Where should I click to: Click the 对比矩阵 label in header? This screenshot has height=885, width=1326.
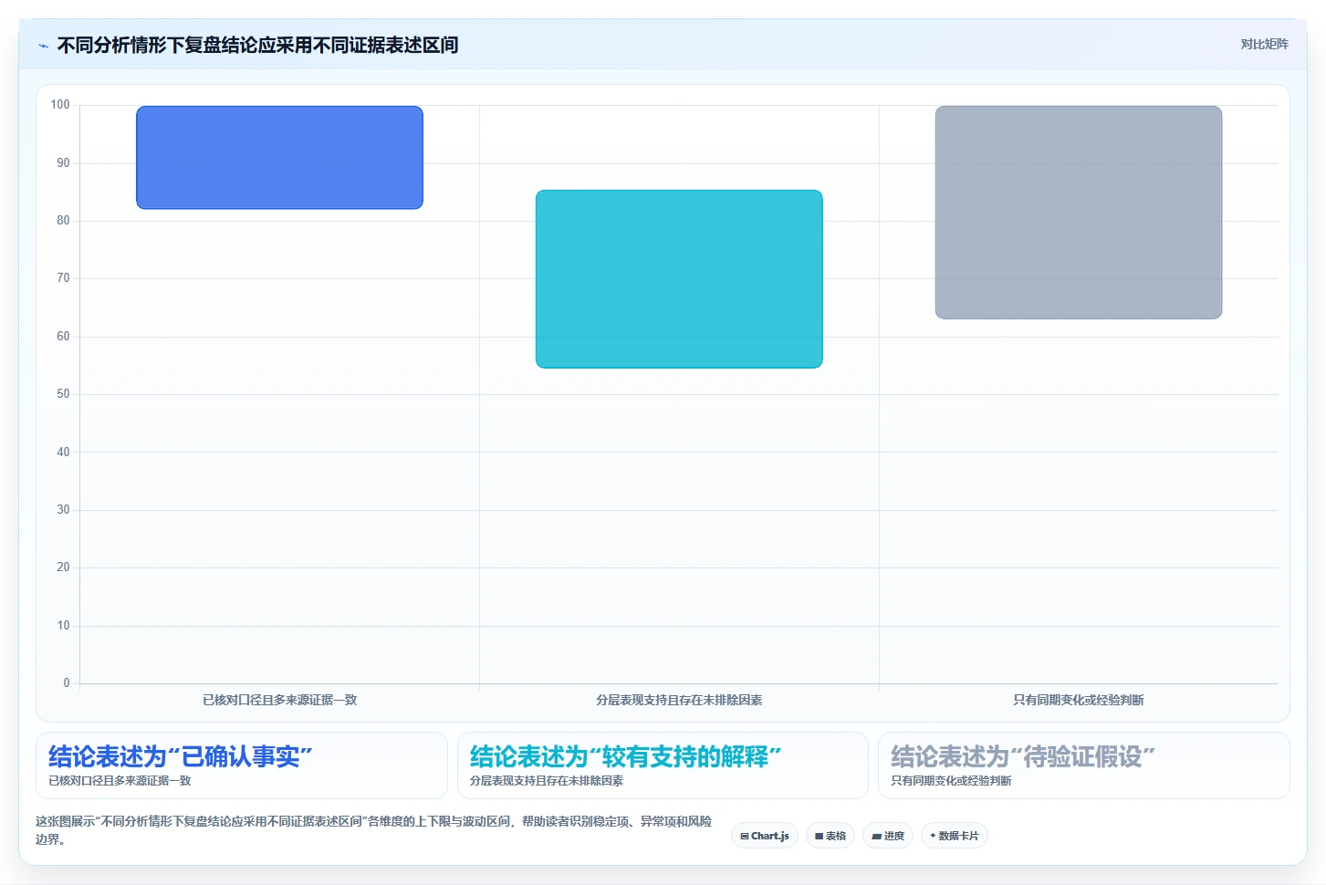pyautogui.click(x=1264, y=45)
